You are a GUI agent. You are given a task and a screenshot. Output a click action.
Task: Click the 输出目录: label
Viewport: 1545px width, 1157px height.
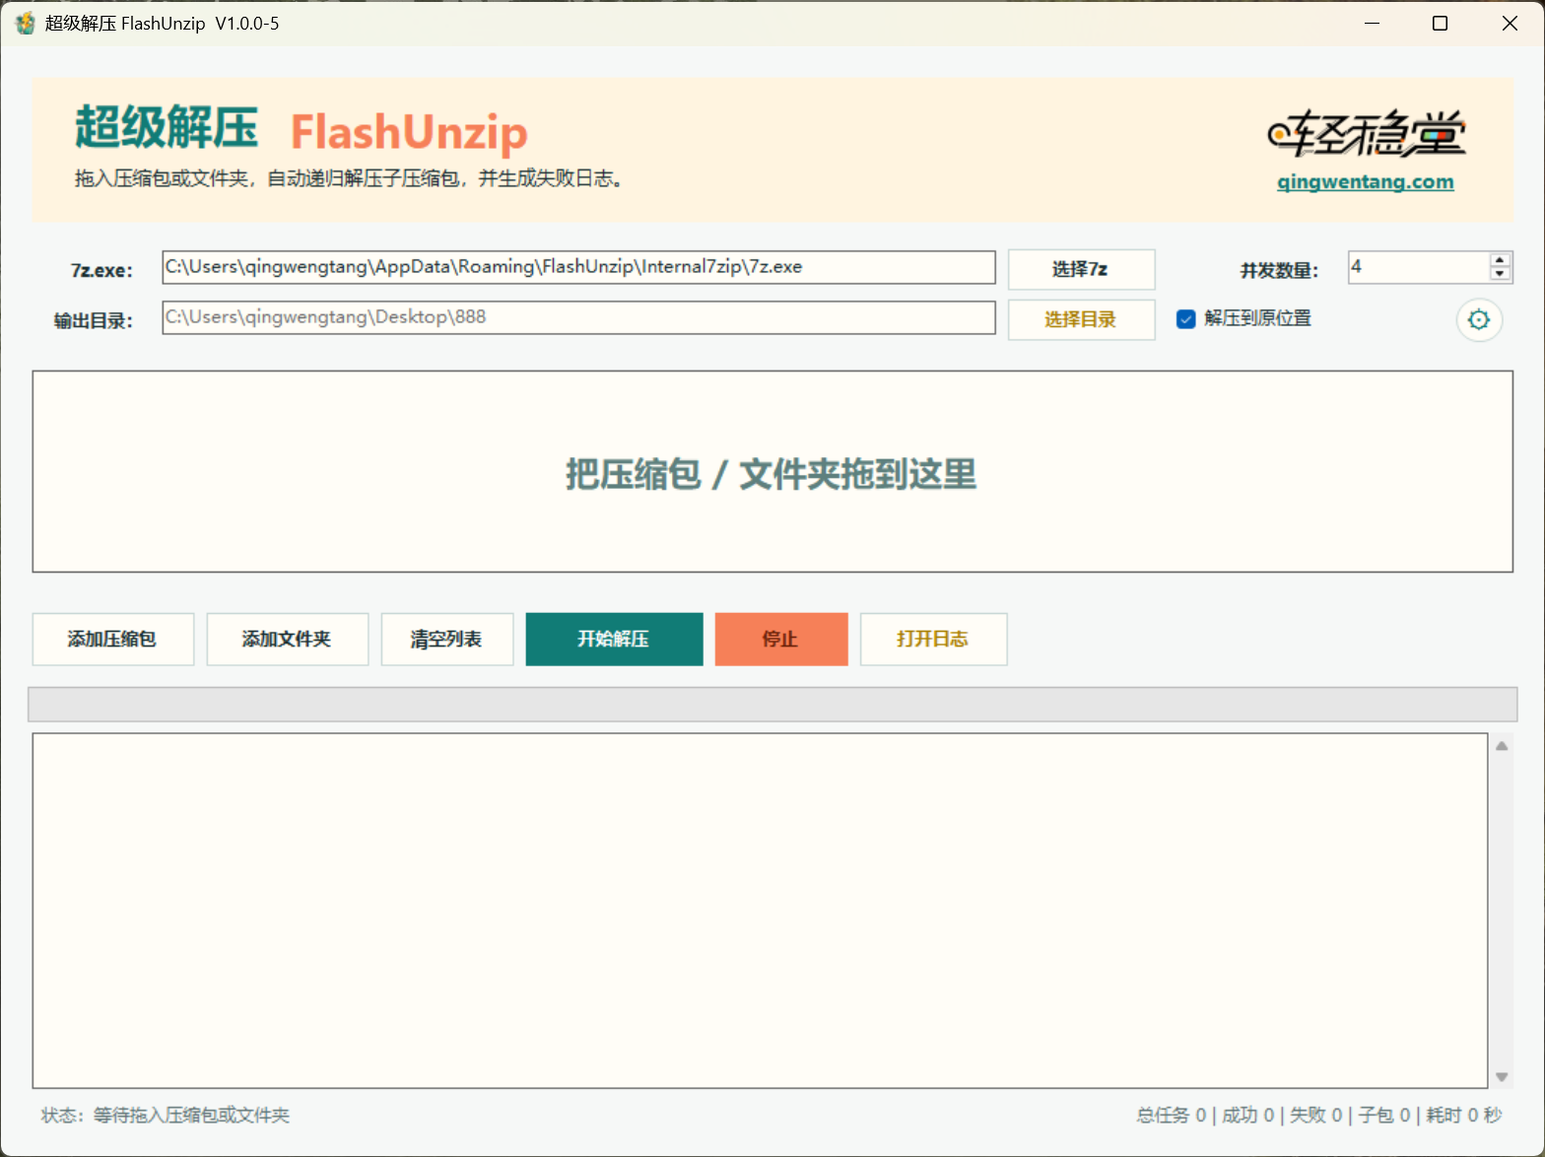coord(94,320)
